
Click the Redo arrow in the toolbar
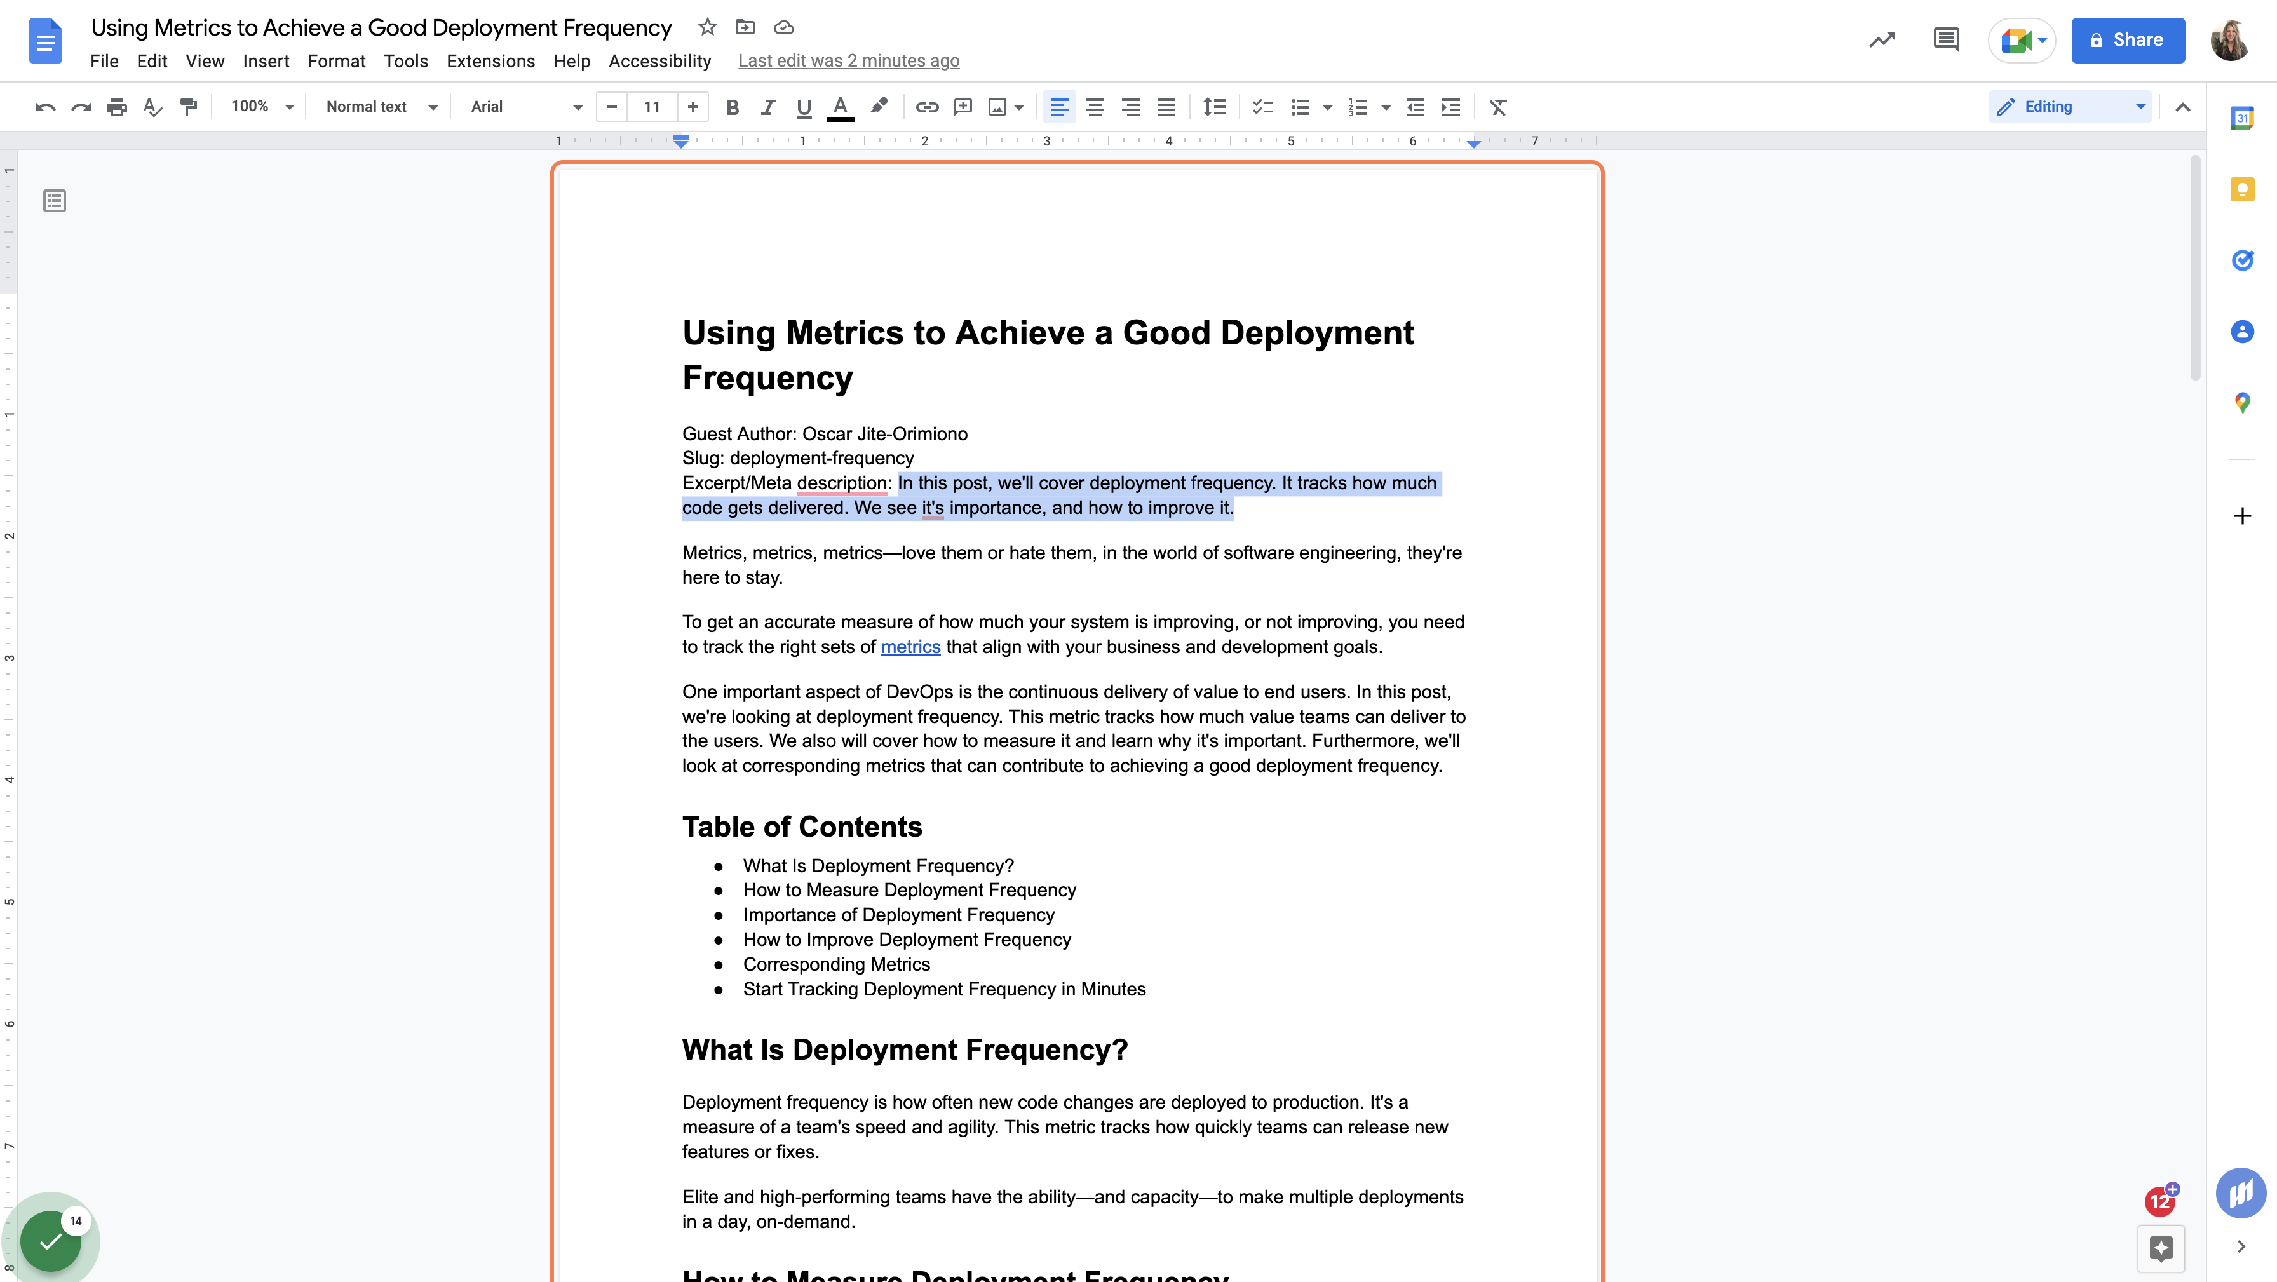coord(81,107)
